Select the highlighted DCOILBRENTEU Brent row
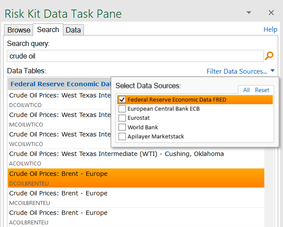The image size is (283, 227). (x=136, y=178)
